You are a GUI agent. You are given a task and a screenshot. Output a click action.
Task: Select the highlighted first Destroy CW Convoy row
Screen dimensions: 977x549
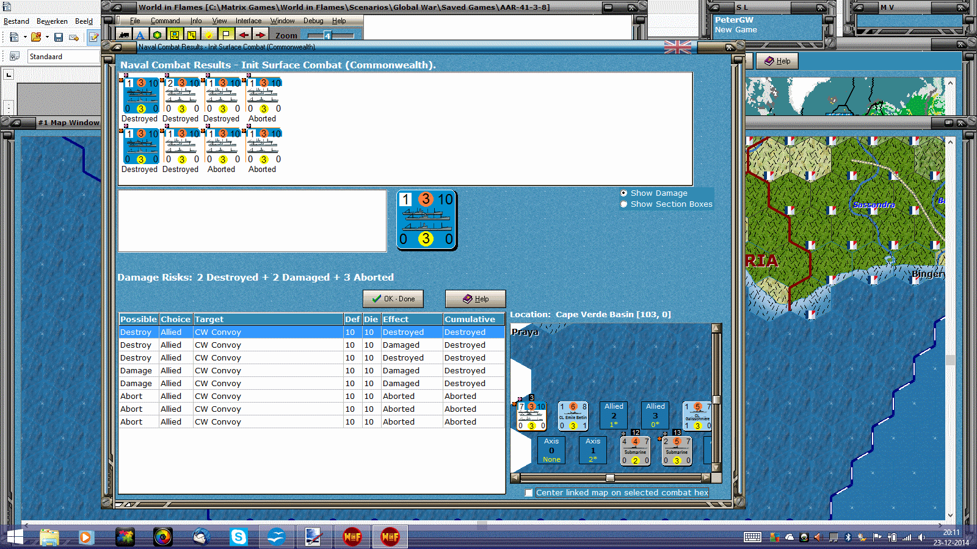click(311, 332)
